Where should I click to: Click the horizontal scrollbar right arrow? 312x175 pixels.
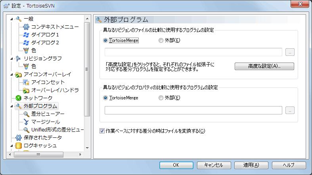click(80, 154)
